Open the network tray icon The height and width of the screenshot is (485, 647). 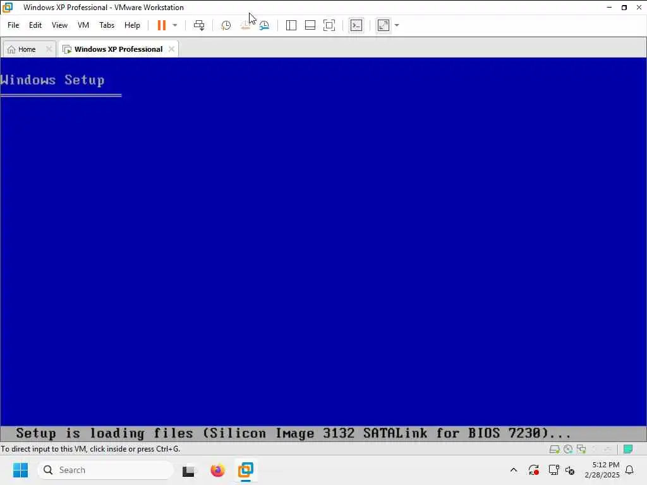click(x=553, y=470)
